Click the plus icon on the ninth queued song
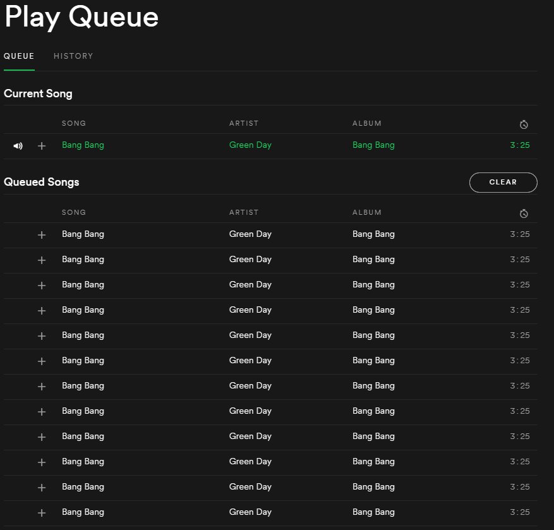Screen dimensions: 554x530 point(42,437)
